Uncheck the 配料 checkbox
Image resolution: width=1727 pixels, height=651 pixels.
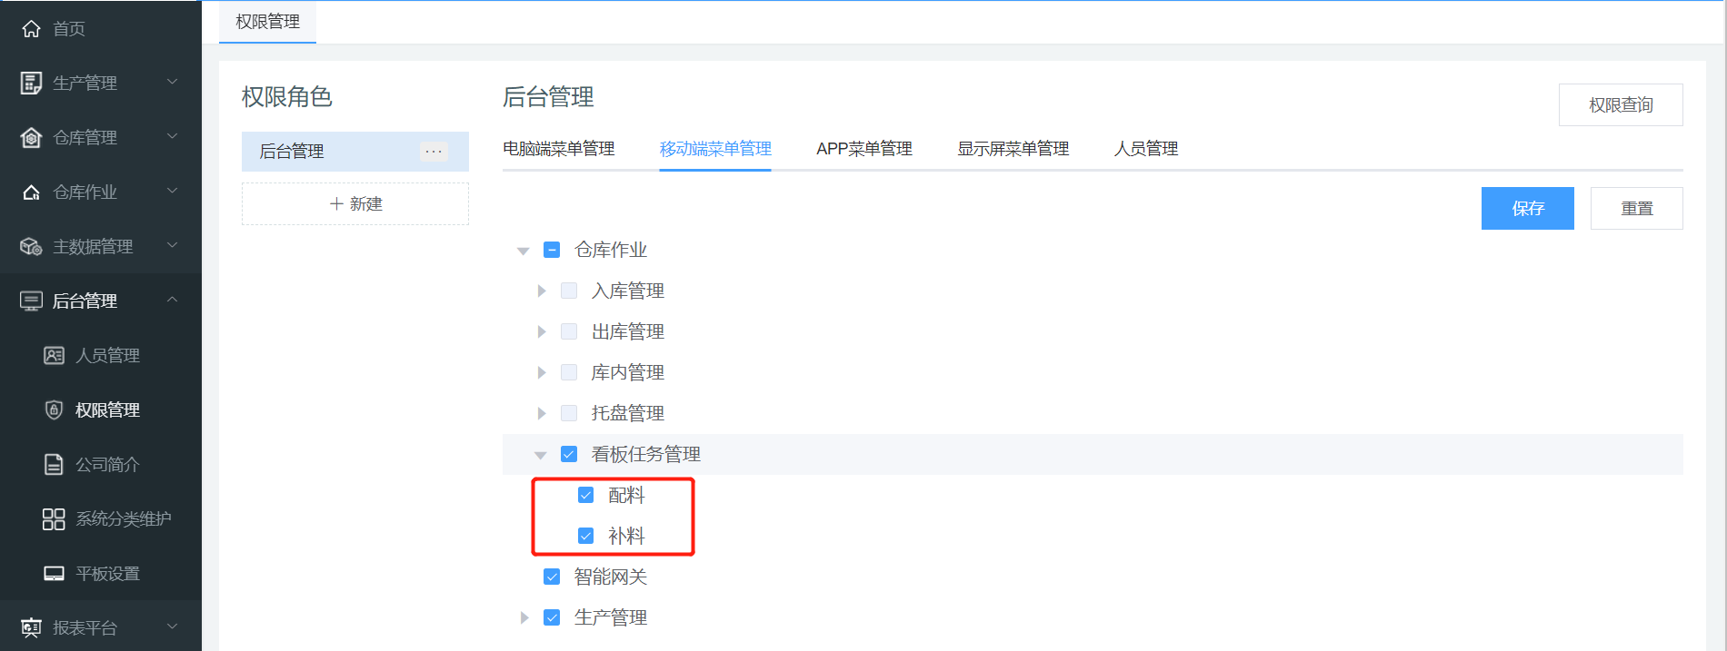point(586,495)
